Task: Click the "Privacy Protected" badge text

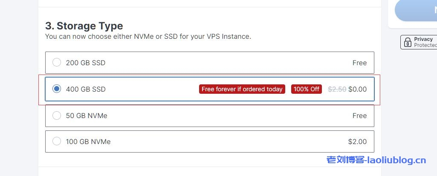Action: tap(425, 42)
